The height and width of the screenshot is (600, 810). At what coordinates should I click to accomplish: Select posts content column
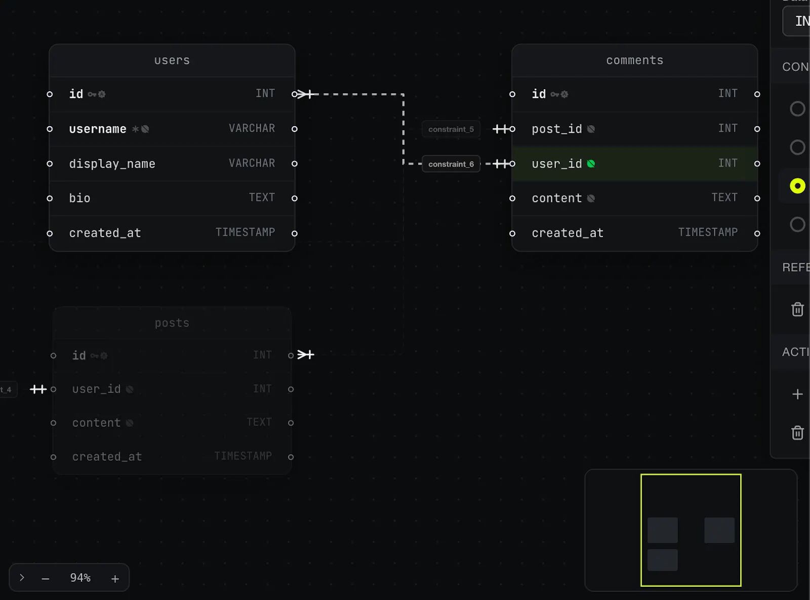click(x=172, y=423)
